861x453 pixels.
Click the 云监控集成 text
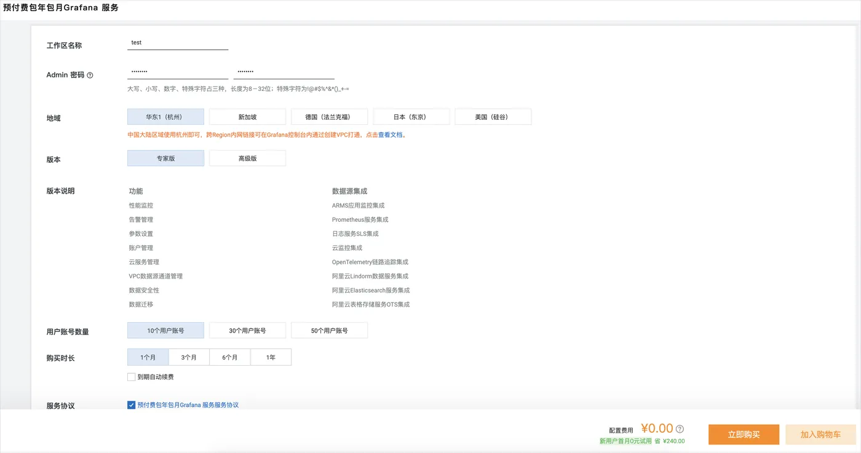(347, 248)
